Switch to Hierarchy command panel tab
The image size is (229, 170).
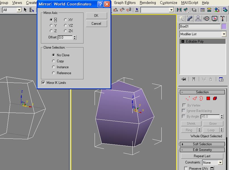tap(198, 18)
